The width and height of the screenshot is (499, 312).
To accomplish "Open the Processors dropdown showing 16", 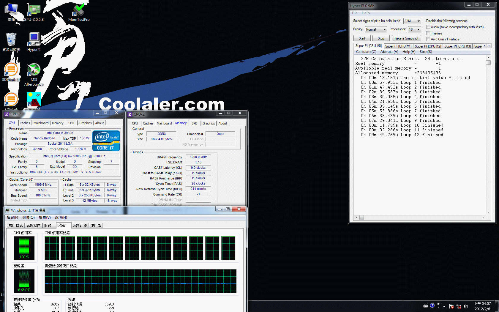I will click(414, 29).
